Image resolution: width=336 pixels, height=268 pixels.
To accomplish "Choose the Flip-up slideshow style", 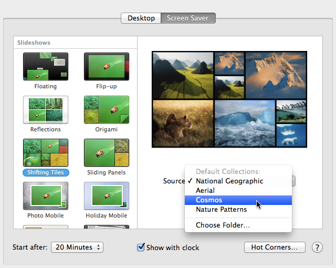I will [107, 67].
